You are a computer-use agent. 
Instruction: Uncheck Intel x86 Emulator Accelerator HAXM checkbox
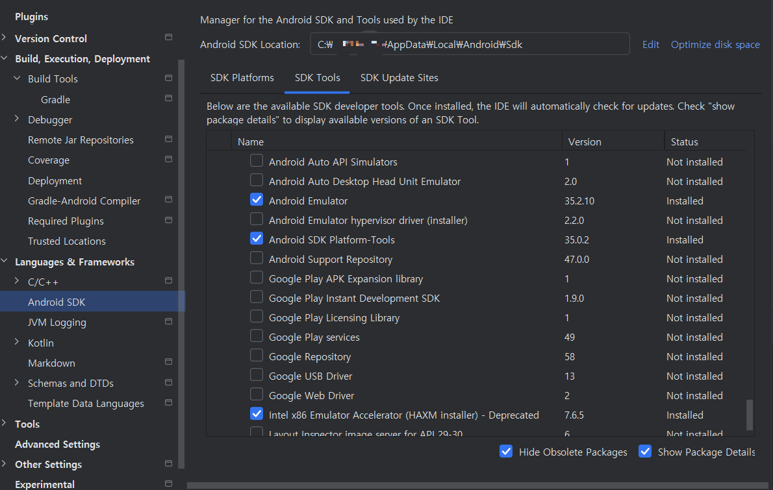tap(257, 414)
